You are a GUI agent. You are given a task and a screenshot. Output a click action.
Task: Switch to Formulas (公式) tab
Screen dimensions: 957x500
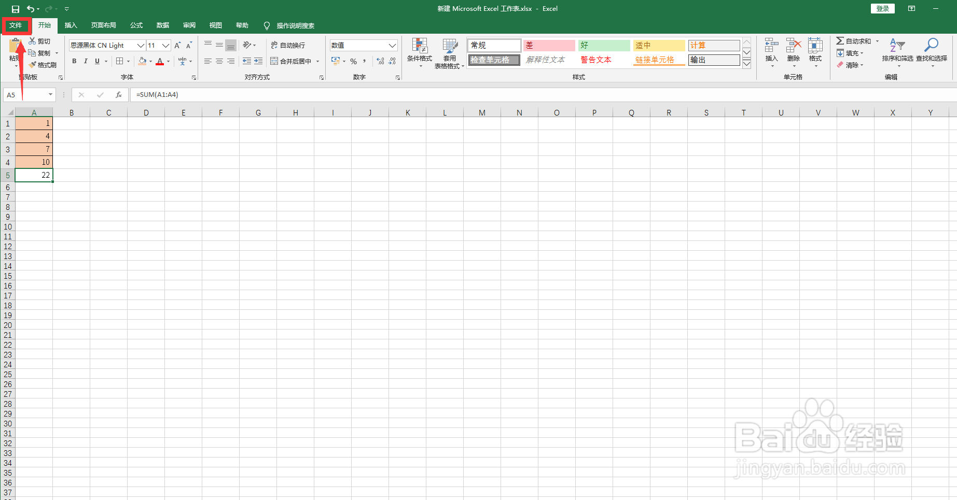[x=136, y=25]
